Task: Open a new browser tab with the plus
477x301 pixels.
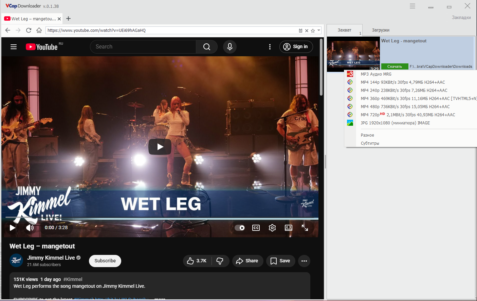Action: (68, 19)
